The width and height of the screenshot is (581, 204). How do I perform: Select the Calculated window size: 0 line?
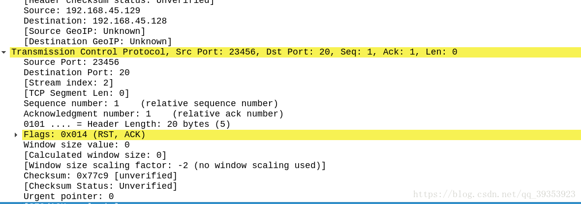[x=95, y=155]
